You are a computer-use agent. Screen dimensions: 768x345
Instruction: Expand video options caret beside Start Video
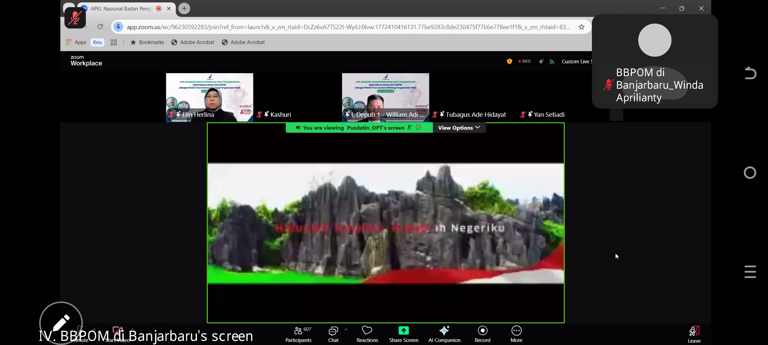[x=132, y=329]
